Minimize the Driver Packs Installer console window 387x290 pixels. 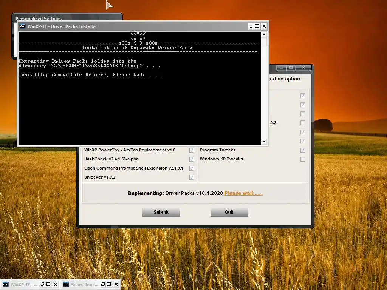tap(251, 26)
